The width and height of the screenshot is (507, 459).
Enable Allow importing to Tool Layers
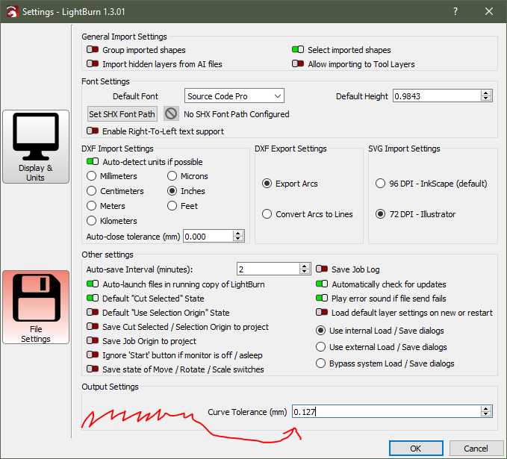pos(298,63)
